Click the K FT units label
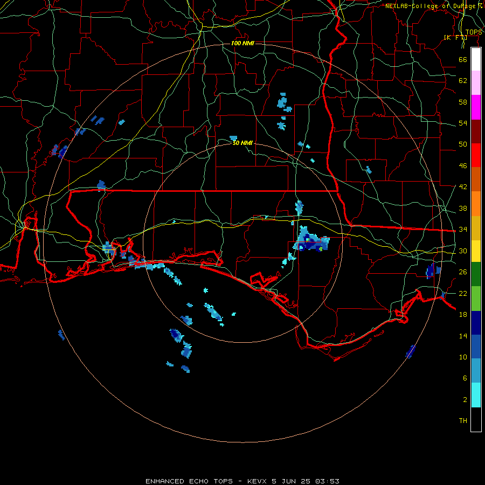The width and height of the screenshot is (485, 485). 455,37
